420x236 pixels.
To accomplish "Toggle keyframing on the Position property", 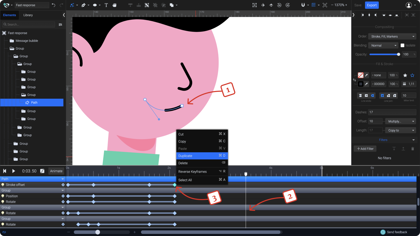I will pyautogui.click(x=63, y=196).
